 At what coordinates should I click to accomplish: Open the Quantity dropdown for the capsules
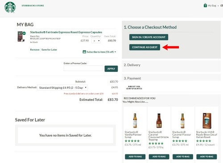(x=96, y=41)
